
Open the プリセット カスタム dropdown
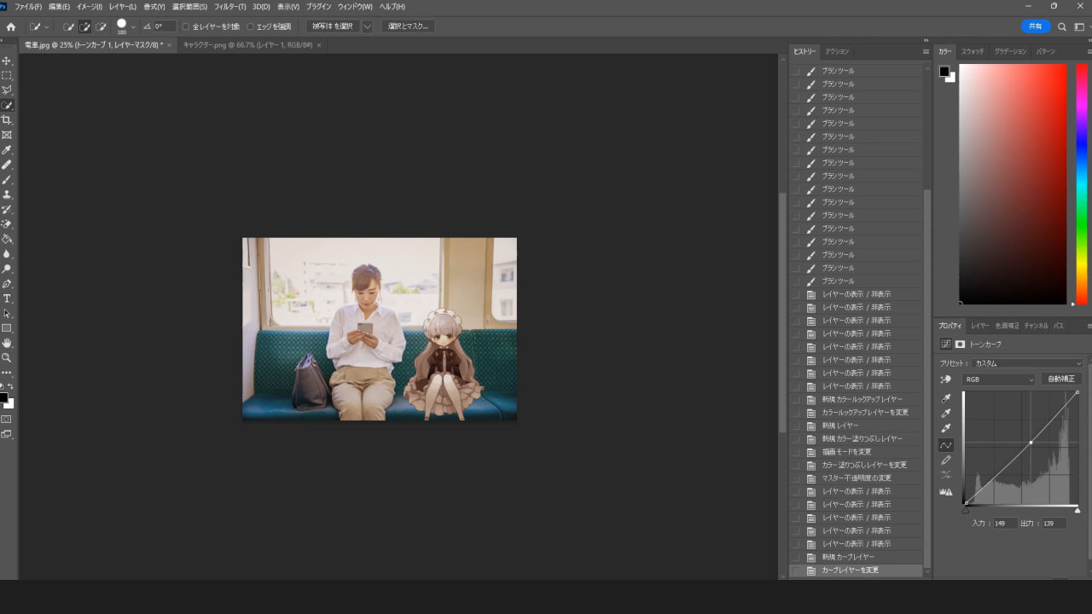click(x=1027, y=363)
